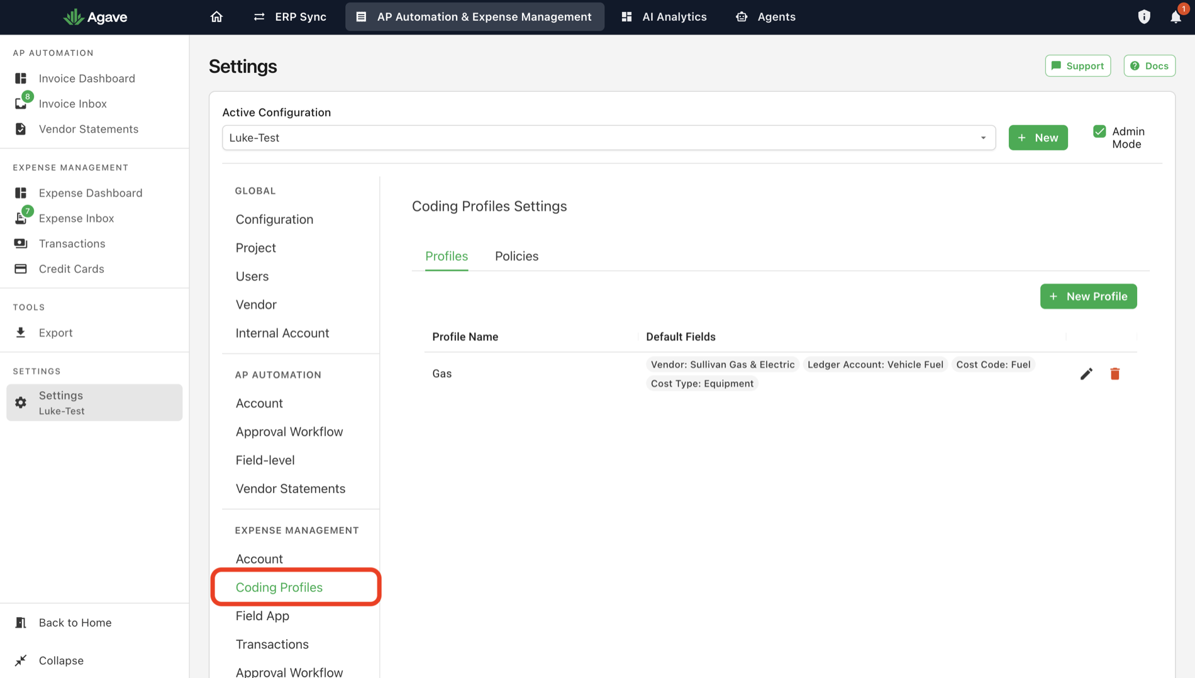The width and height of the screenshot is (1195, 678).
Task: Switch to the Policies tab
Action: coord(516,256)
